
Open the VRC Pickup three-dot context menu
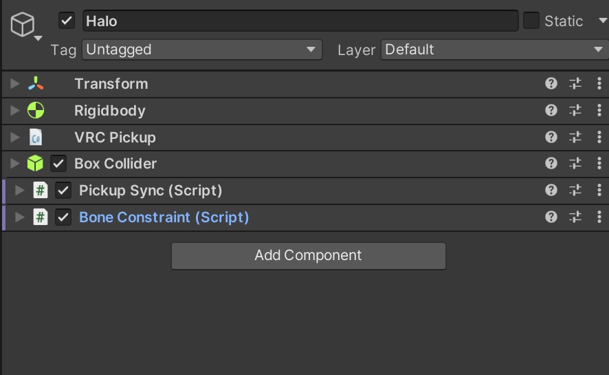pyautogui.click(x=599, y=137)
